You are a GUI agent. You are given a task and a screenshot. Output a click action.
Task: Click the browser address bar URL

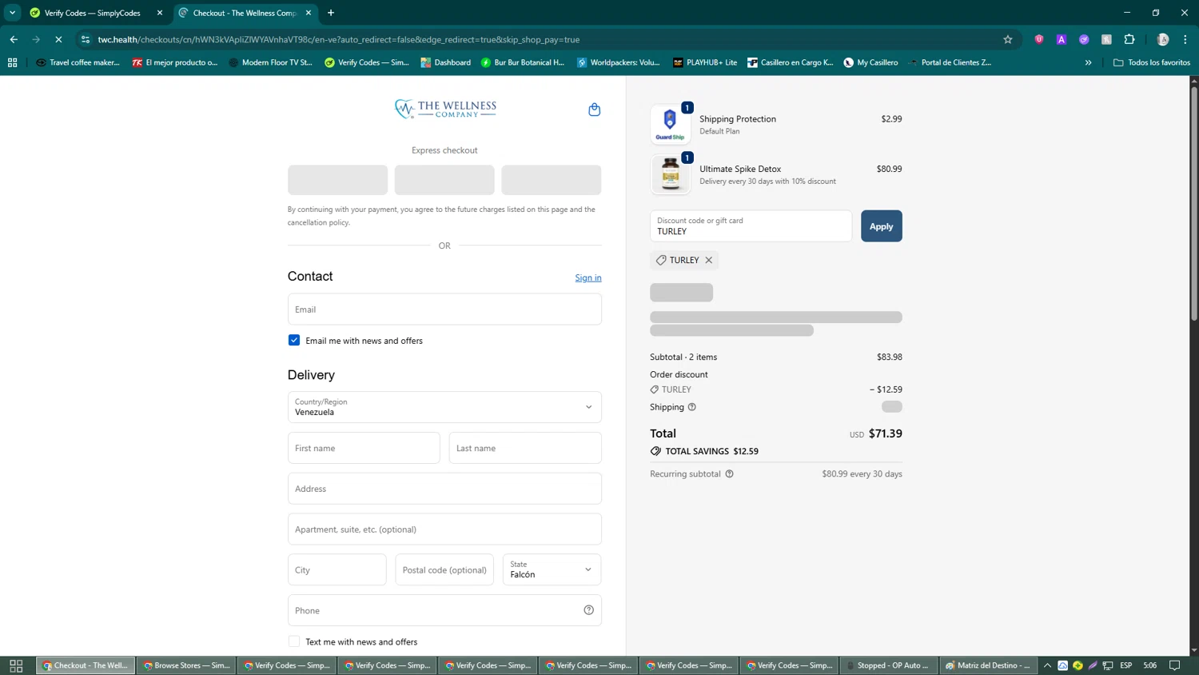[x=339, y=39]
